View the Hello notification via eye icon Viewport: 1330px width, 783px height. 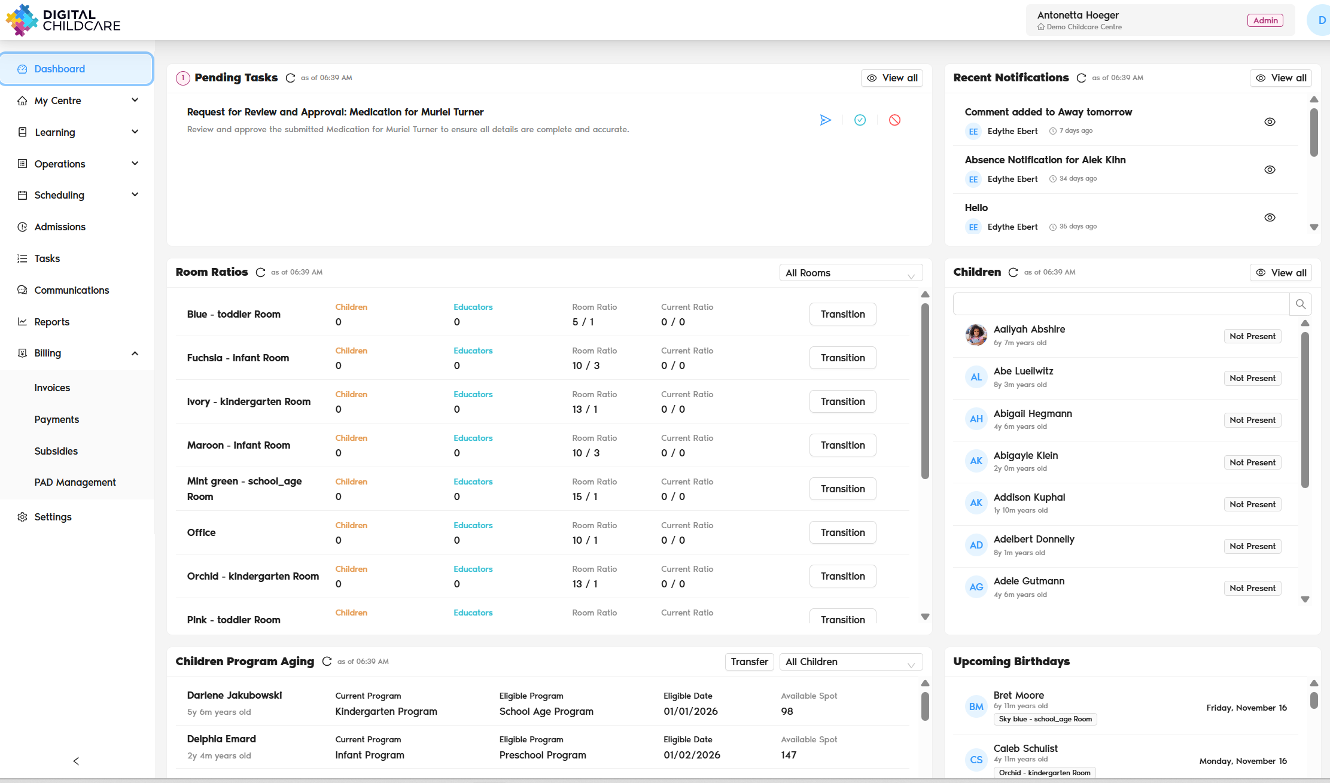pyautogui.click(x=1270, y=218)
